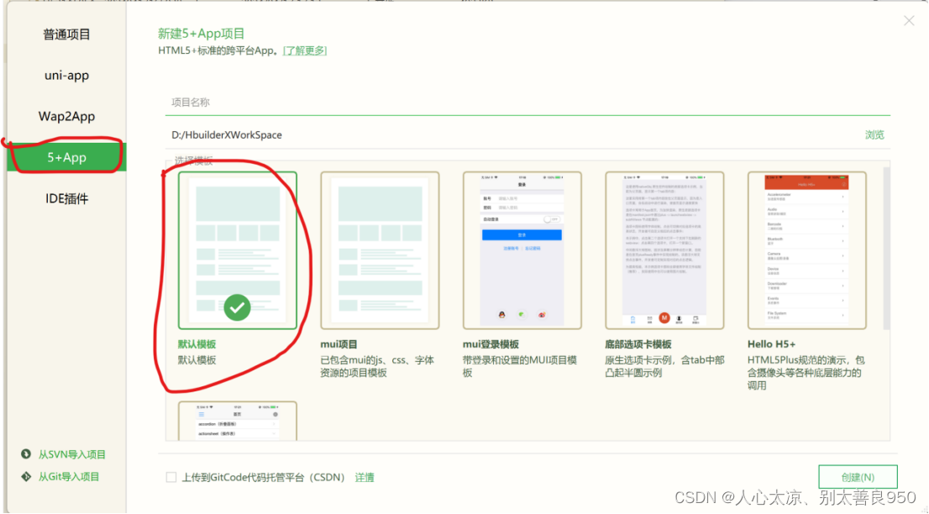Open the partially visible template below 默认模板
Viewport: 929px width, 514px height.
pos(237,424)
